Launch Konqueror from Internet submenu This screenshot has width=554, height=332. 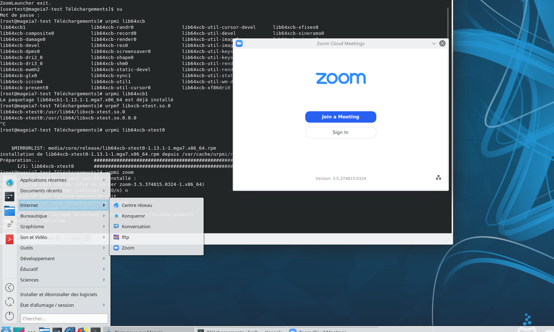(157, 216)
